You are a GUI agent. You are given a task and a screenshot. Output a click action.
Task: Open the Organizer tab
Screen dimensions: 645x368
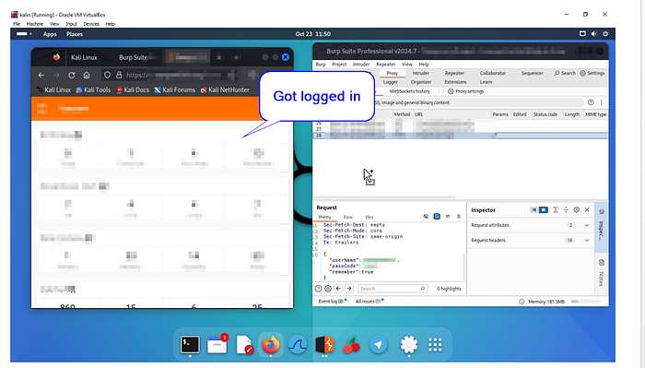(x=421, y=82)
